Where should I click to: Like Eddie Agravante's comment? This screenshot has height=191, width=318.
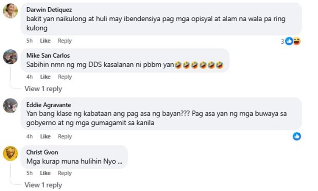(x=45, y=136)
